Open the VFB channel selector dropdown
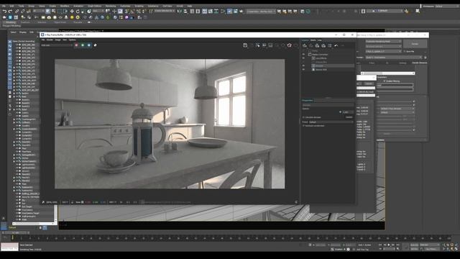The image size is (460, 259). [x=56, y=45]
